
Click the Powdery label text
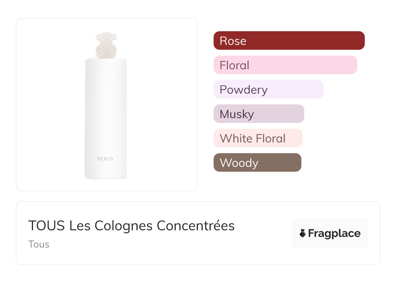pyautogui.click(x=244, y=89)
